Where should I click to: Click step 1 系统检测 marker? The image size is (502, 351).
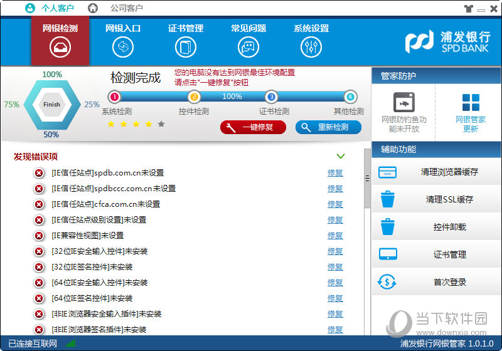[114, 97]
